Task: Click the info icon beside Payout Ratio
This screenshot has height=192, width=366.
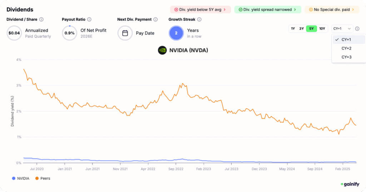Action: tap(89, 19)
